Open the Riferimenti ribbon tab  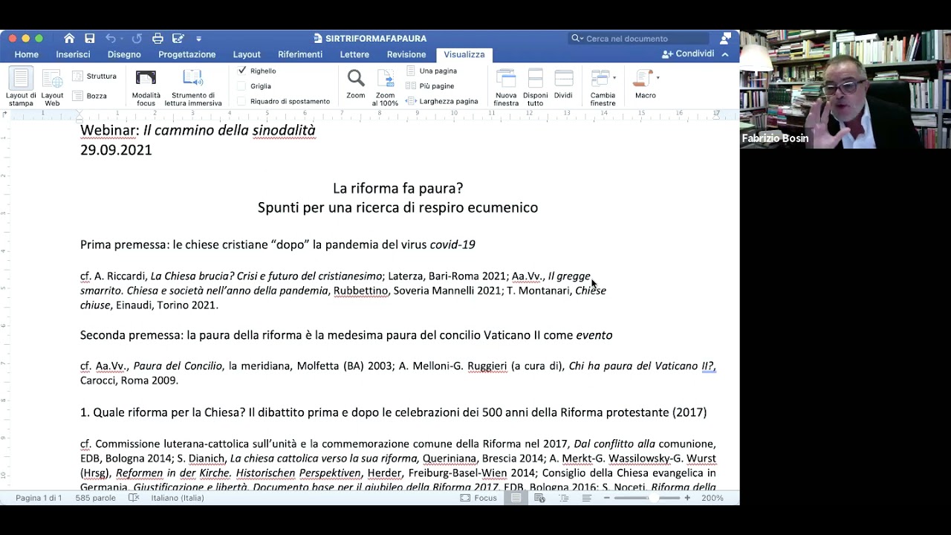(x=300, y=54)
